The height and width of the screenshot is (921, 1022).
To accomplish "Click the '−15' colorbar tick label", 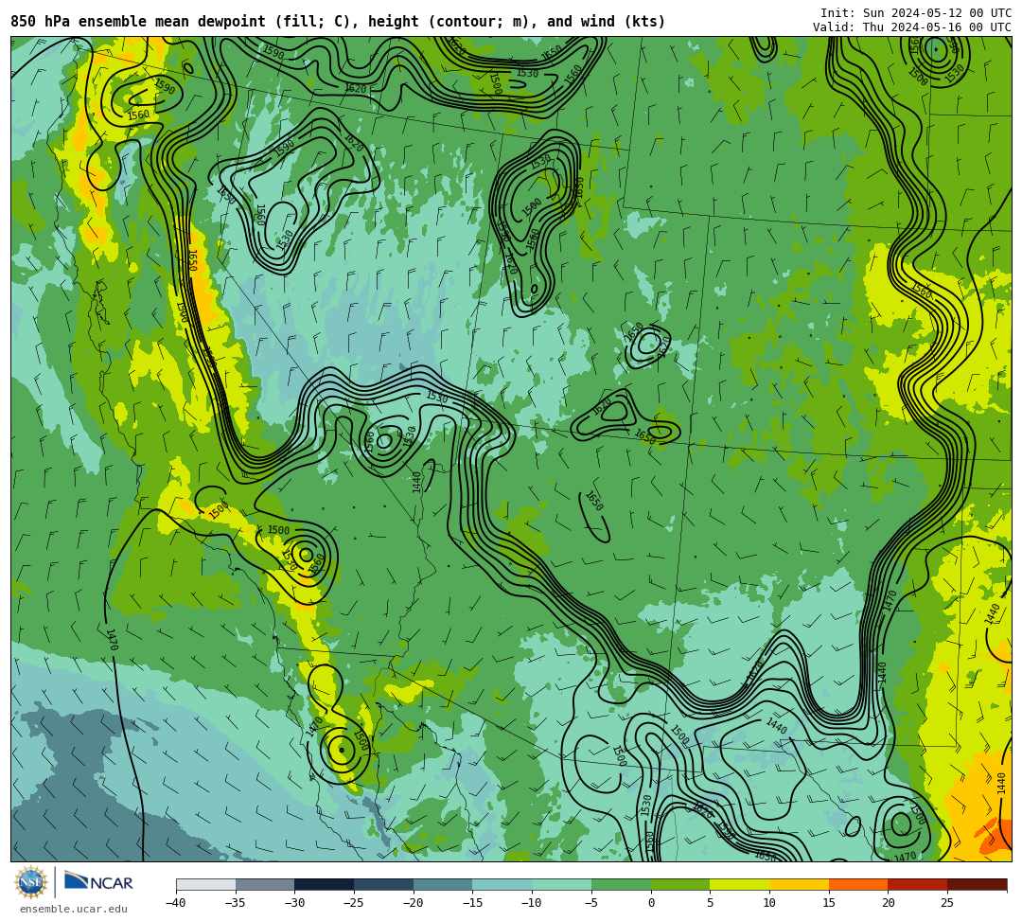I will point(472,903).
